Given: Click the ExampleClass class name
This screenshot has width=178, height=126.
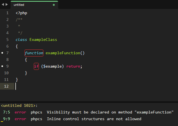Looking at the screenshot, I should pos(43,40).
